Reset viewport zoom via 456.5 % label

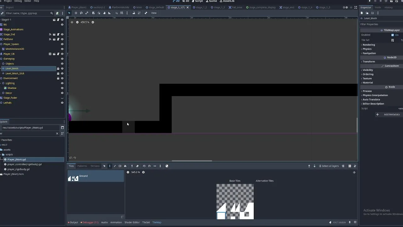click(85, 22)
